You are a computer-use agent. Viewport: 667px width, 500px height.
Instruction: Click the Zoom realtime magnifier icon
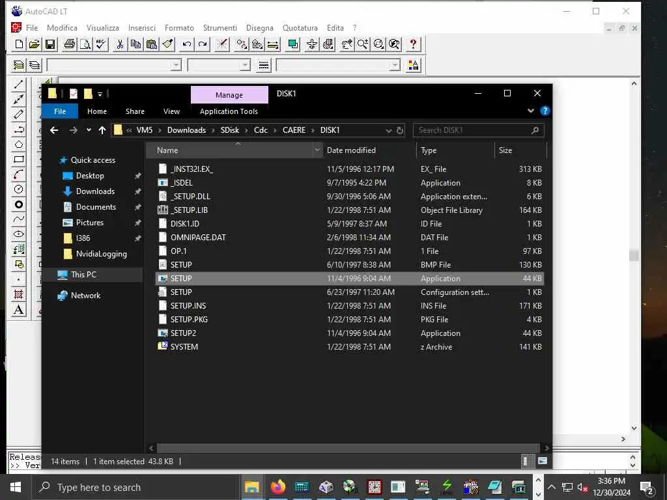[x=363, y=44]
